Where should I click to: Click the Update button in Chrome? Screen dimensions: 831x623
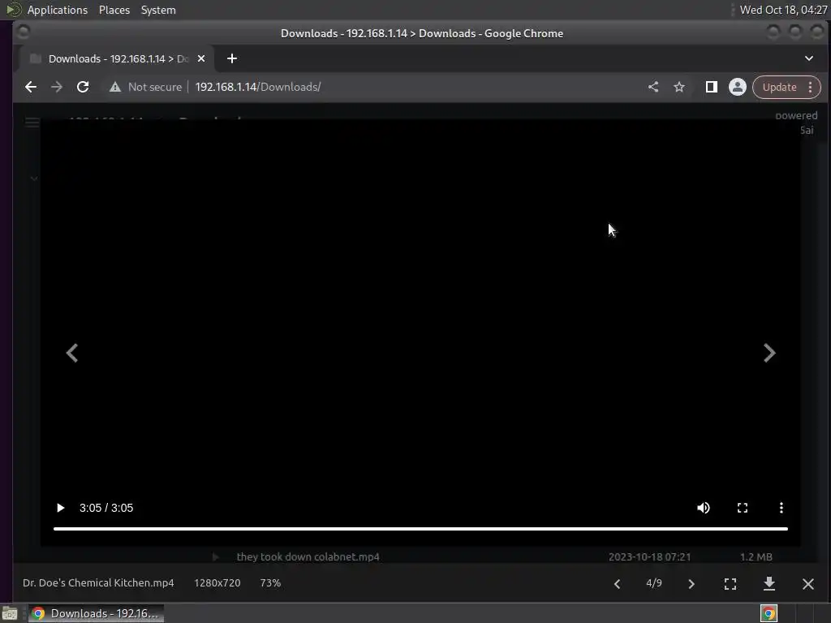point(780,87)
